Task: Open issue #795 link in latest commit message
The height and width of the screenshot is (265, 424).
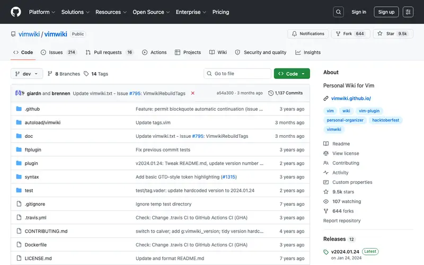Action: [x=135, y=93]
